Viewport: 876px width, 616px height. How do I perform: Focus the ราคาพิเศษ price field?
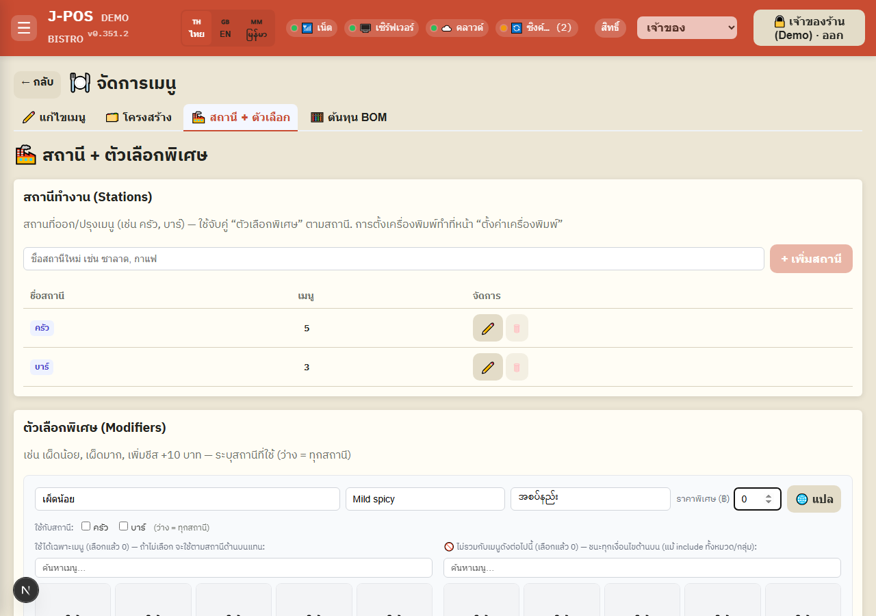(x=758, y=499)
